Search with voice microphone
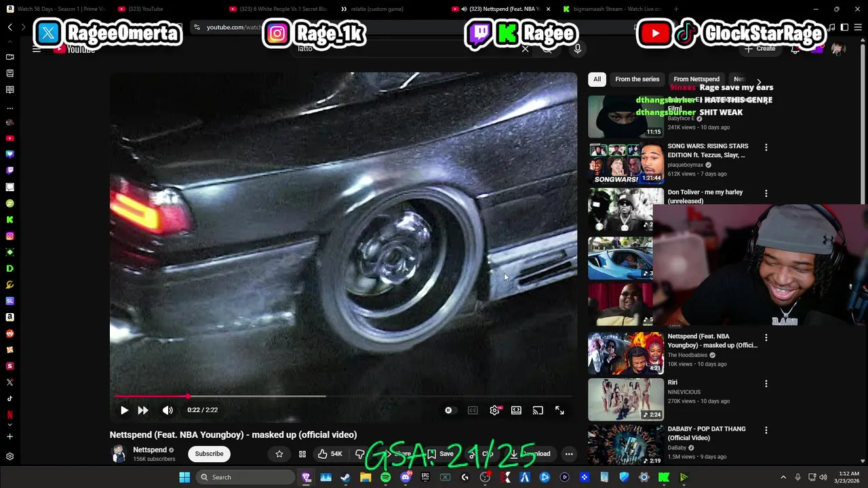 (578, 49)
